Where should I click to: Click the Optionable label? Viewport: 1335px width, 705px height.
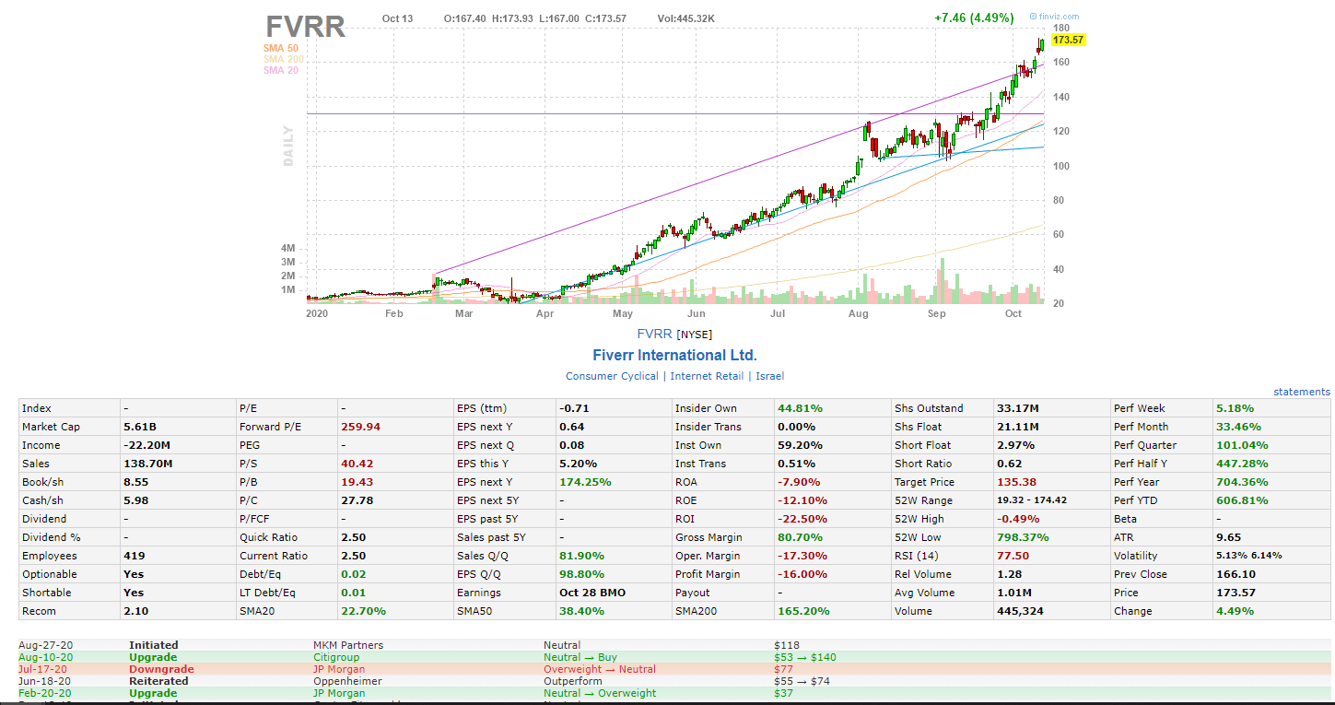pos(50,574)
